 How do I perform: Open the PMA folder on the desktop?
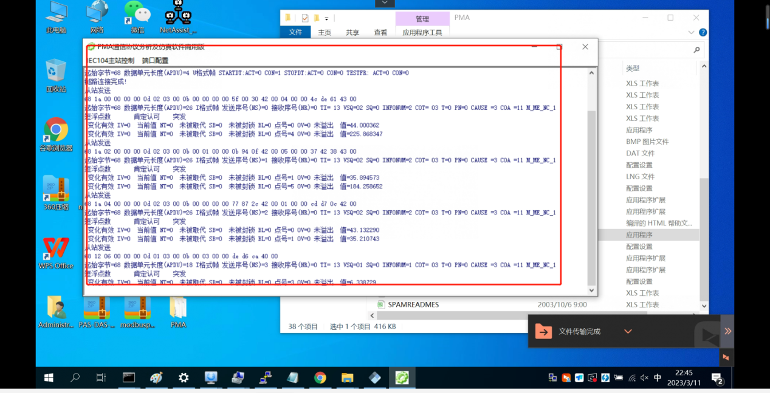tap(178, 312)
